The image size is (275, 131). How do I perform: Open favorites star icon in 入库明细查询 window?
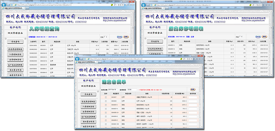pyautogui.click(x=129, y=5)
